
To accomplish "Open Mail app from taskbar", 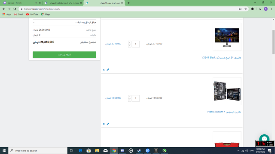I will [x=105, y=151].
